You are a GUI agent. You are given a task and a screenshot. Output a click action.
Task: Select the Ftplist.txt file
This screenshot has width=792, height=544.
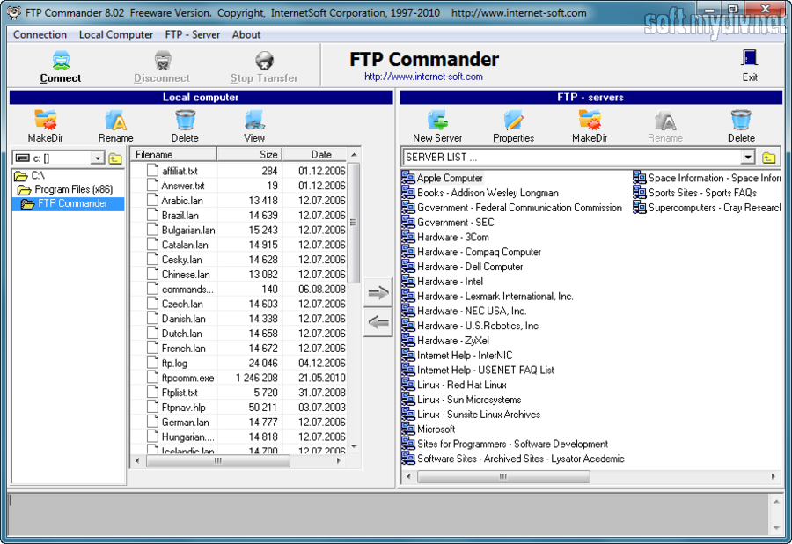pos(180,393)
